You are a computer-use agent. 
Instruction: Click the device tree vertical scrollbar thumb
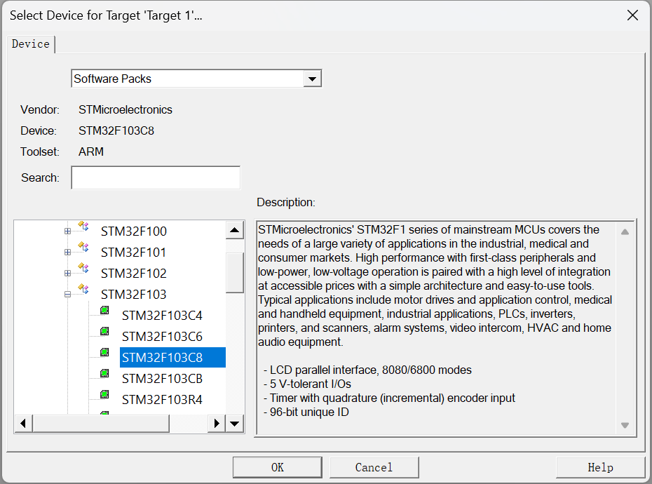[x=235, y=273]
